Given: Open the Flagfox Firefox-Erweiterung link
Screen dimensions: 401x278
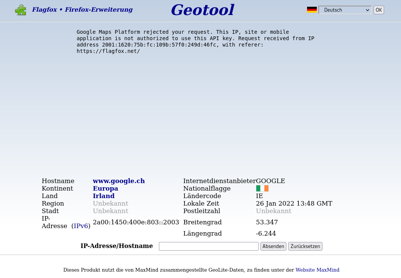Looking at the screenshot, I should coord(82,10).
